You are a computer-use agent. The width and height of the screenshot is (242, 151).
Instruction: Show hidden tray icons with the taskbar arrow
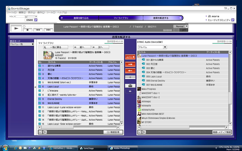pos(216,148)
